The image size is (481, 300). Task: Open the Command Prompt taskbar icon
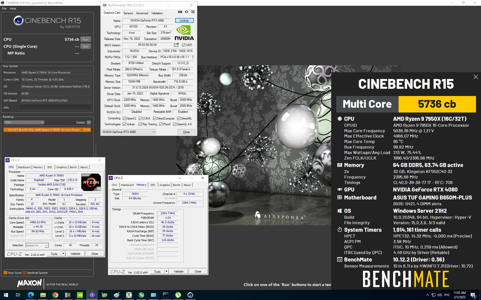166,295
